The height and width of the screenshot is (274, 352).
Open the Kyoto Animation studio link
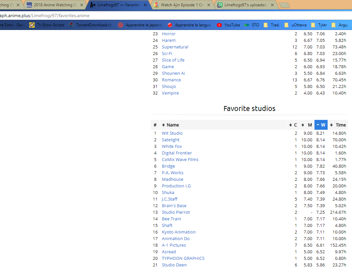click(178, 232)
